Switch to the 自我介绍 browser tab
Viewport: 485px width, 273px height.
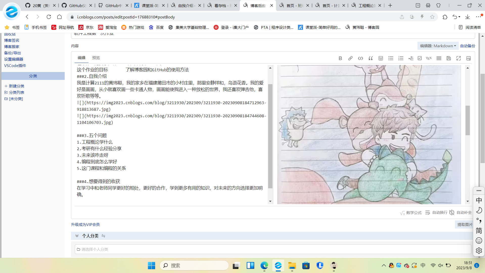click(x=186, y=6)
